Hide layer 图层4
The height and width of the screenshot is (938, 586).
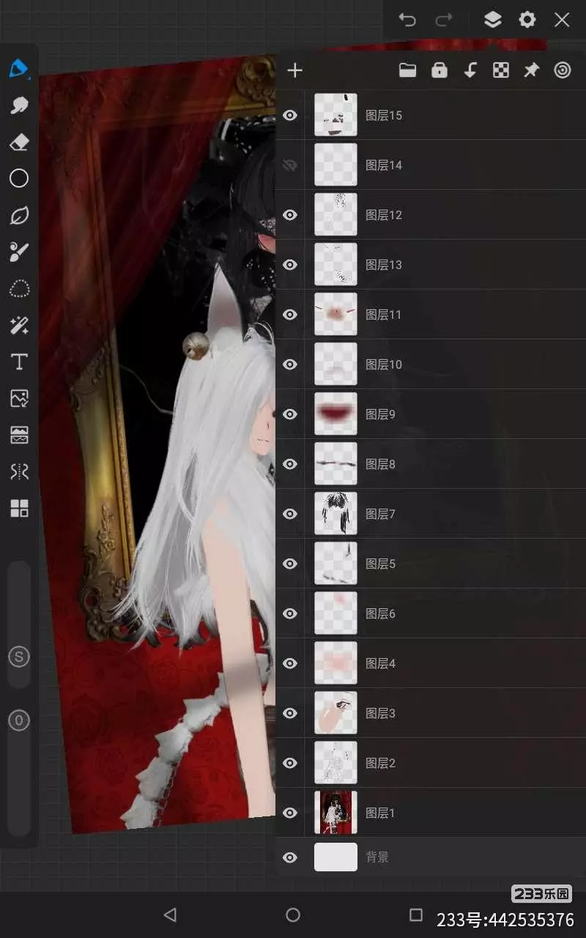point(291,663)
